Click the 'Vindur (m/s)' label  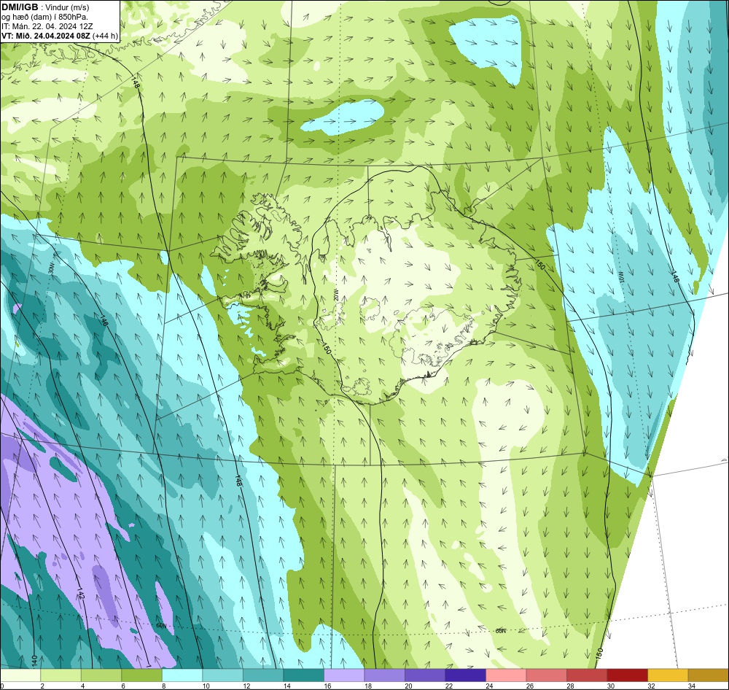68,7
